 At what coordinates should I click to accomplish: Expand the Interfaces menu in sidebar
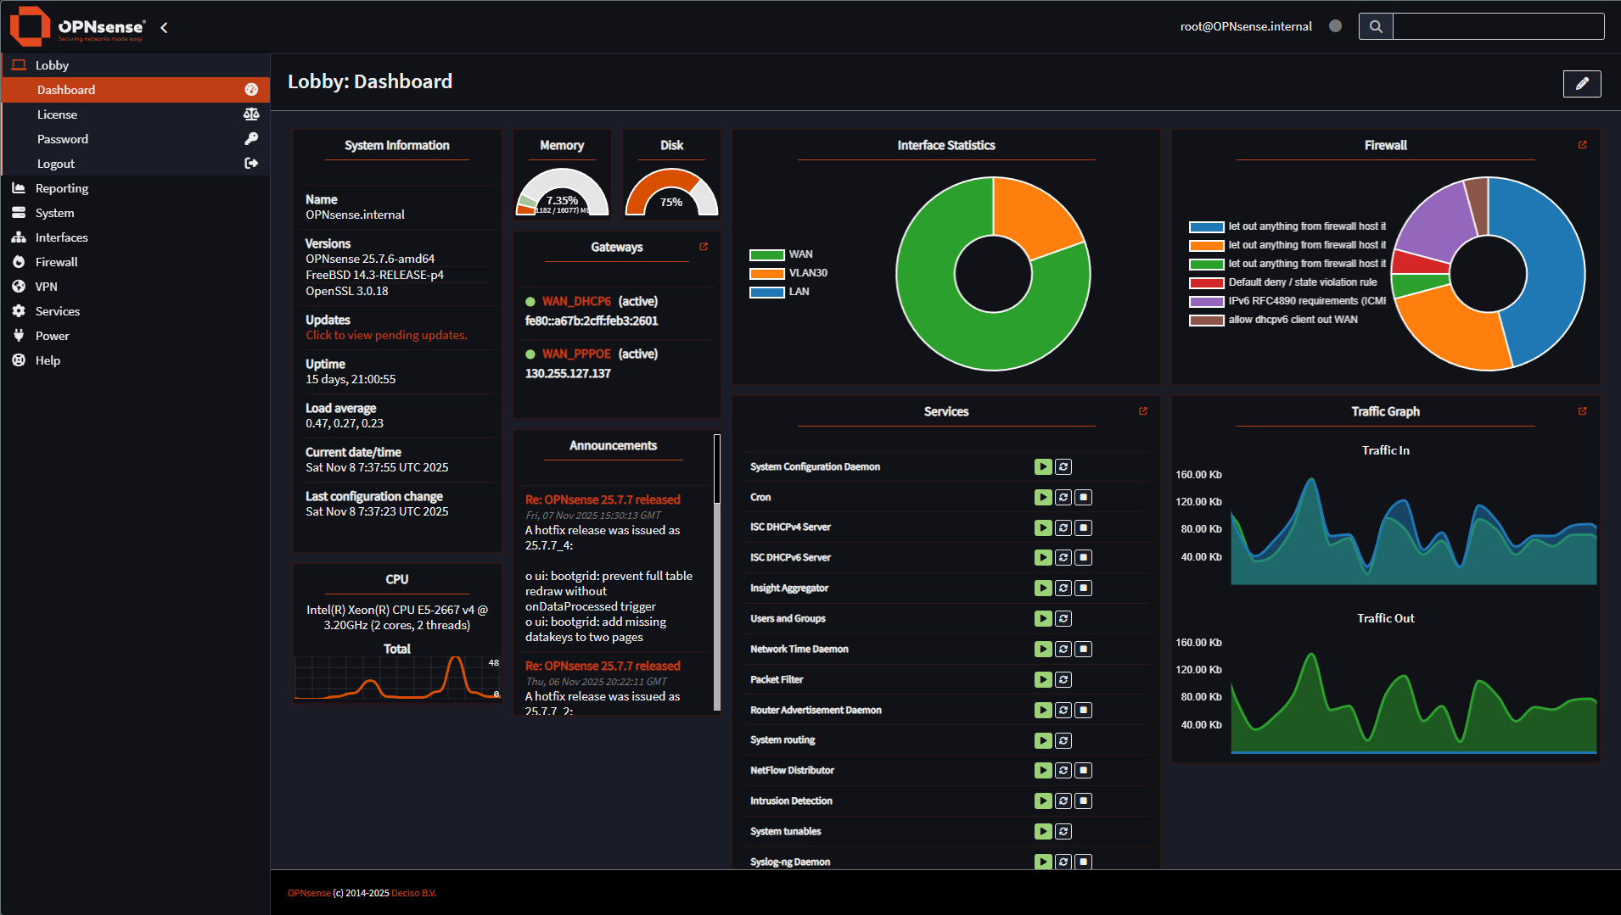pyautogui.click(x=64, y=237)
